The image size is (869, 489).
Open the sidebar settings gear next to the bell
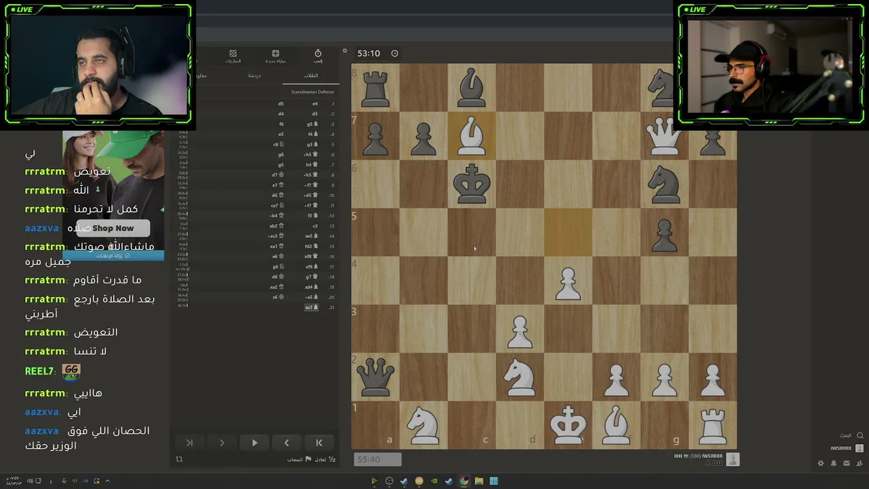click(x=821, y=463)
